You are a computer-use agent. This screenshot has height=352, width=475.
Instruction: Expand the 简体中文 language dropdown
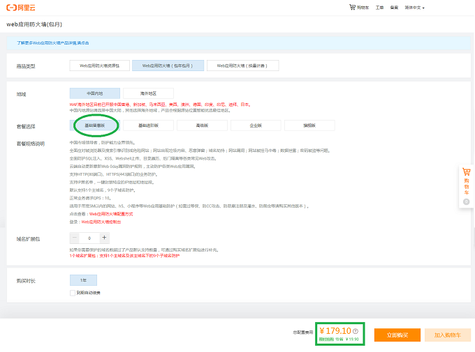[414, 8]
